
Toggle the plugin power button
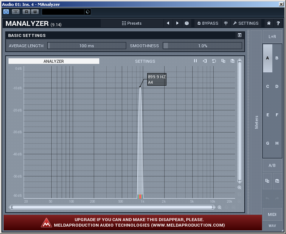6,12
